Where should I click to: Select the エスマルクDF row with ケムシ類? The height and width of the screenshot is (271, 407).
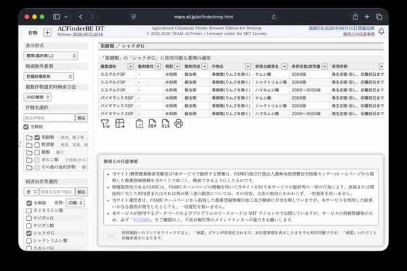(x=241, y=75)
